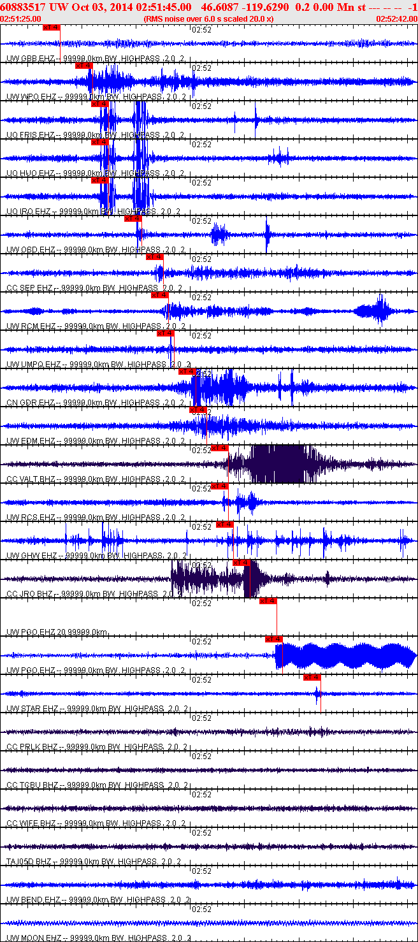Click the red pick marker on the UW RCM trace
Image resolution: width=418 pixels, height=942 pixels.
click(x=160, y=295)
